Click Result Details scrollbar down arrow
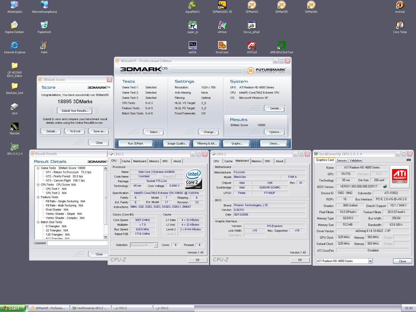Image resolution: width=416 pixels, height=312 pixels. tap(106, 237)
